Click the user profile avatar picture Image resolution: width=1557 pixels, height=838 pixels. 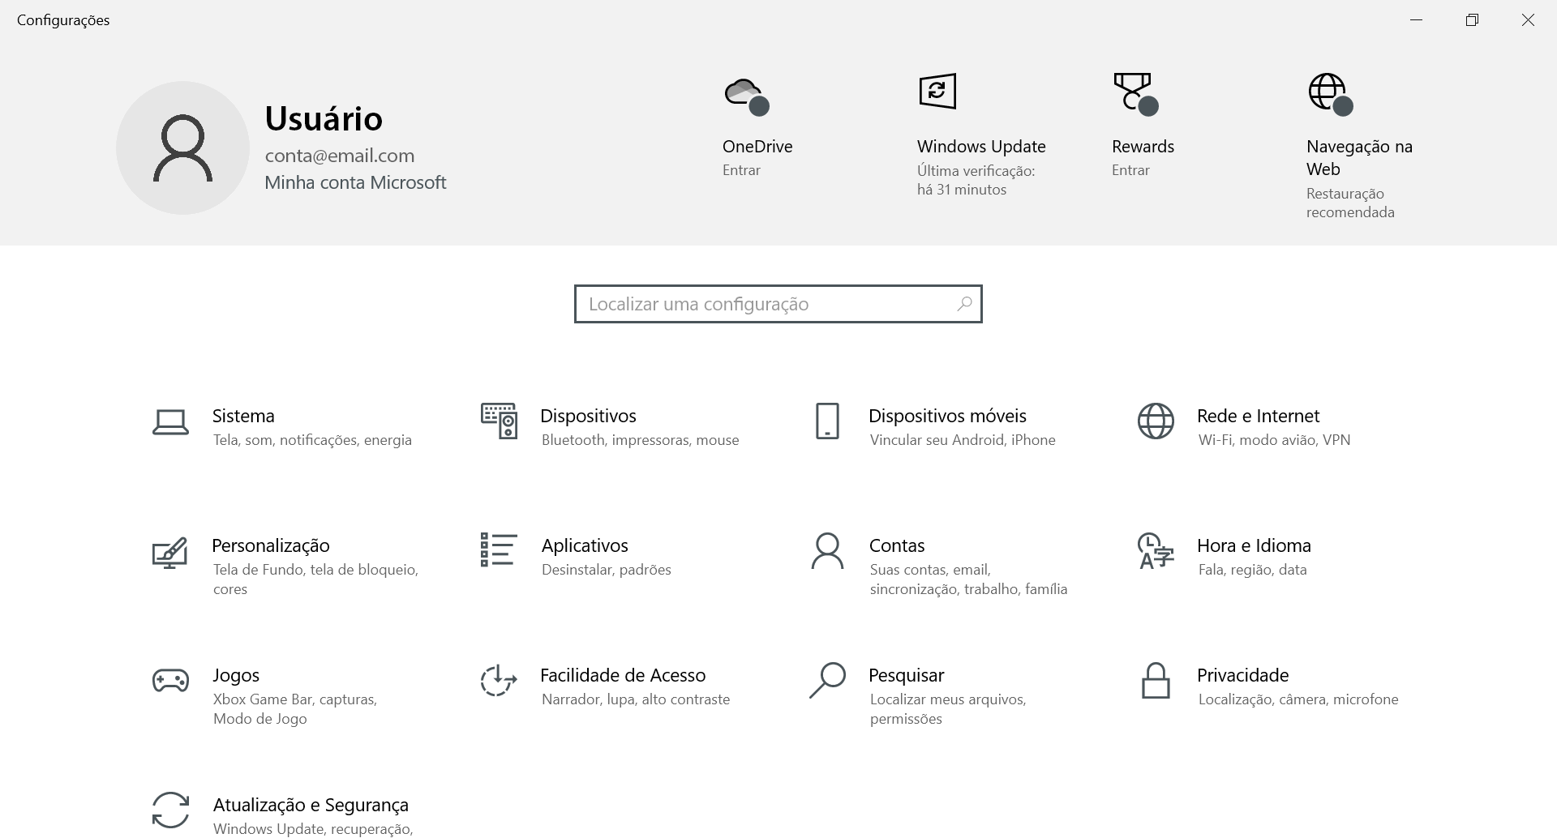(182, 148)
